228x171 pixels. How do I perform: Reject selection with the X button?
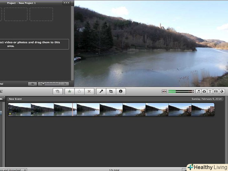(89, 91)
